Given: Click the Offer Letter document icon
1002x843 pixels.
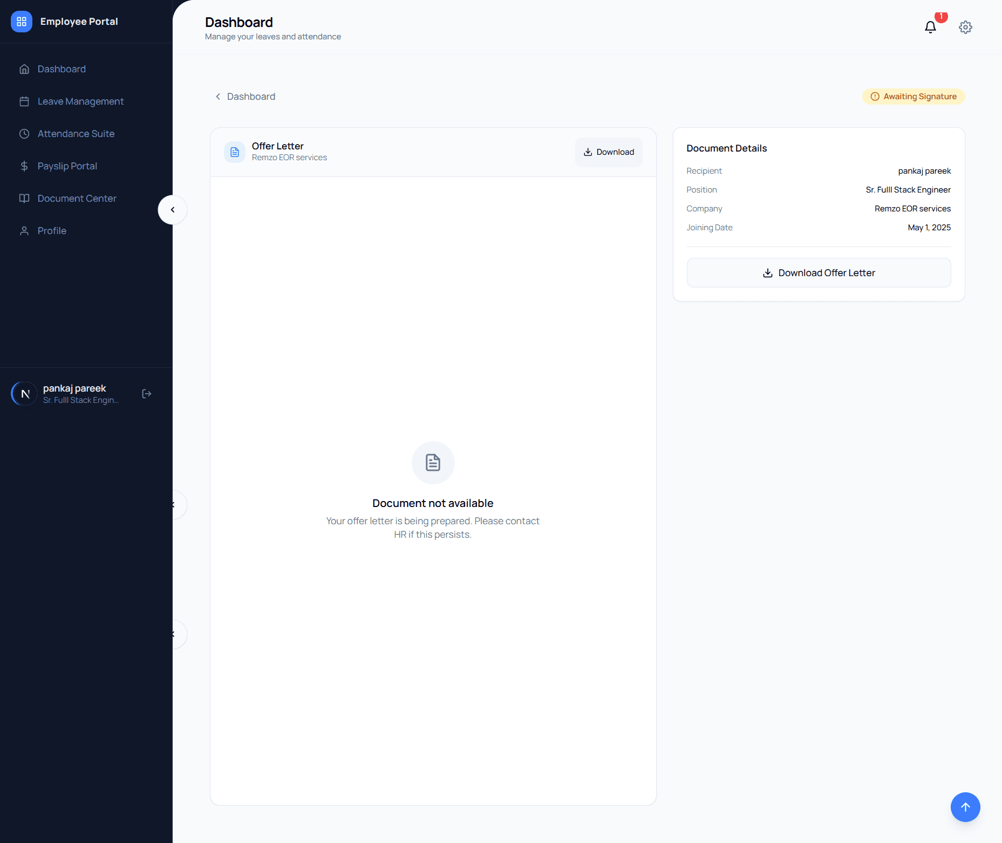Looking at the screenshot, I should coord(235,152).
